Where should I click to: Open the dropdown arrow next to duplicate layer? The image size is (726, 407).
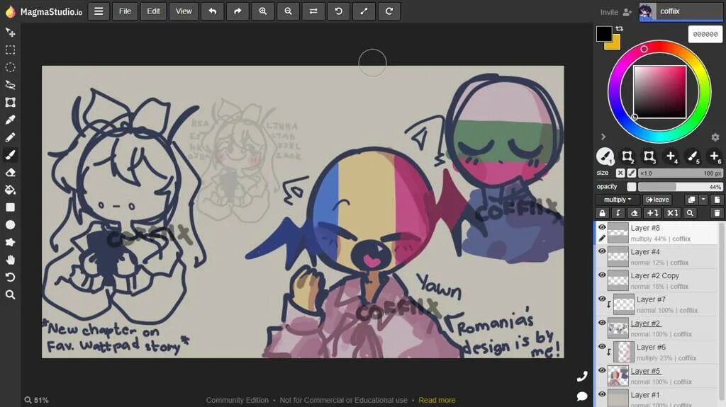pos(703,200)
